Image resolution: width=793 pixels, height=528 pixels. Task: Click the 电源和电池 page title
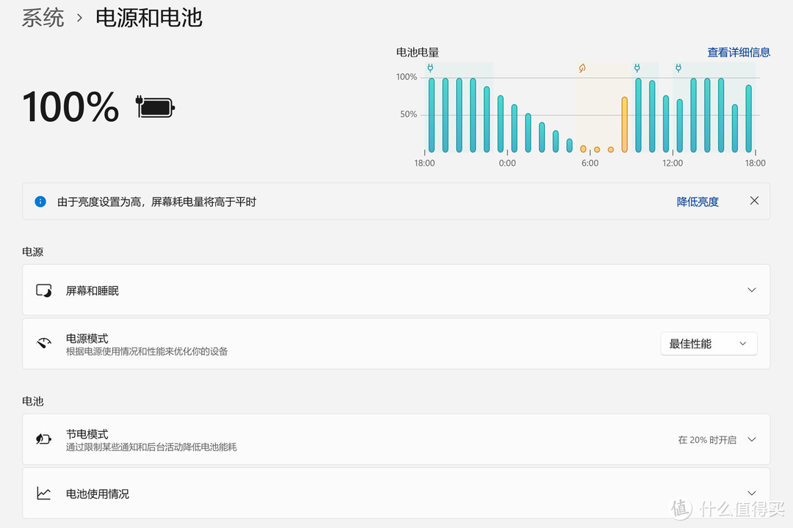148,18
